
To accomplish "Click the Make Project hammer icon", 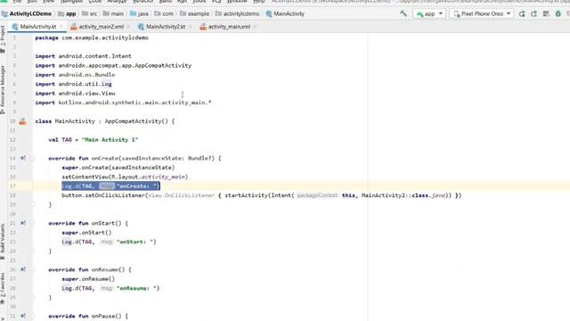I will (403, 13).
